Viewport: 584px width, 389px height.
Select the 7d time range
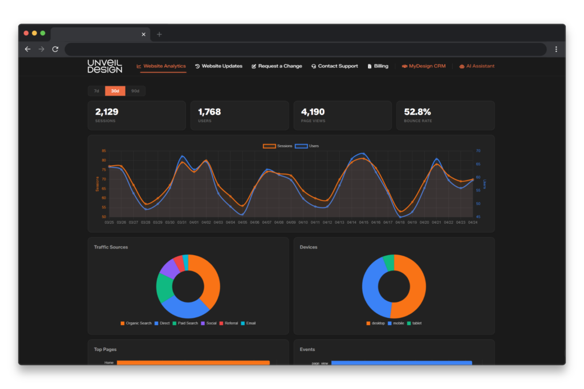click(96, 91)
